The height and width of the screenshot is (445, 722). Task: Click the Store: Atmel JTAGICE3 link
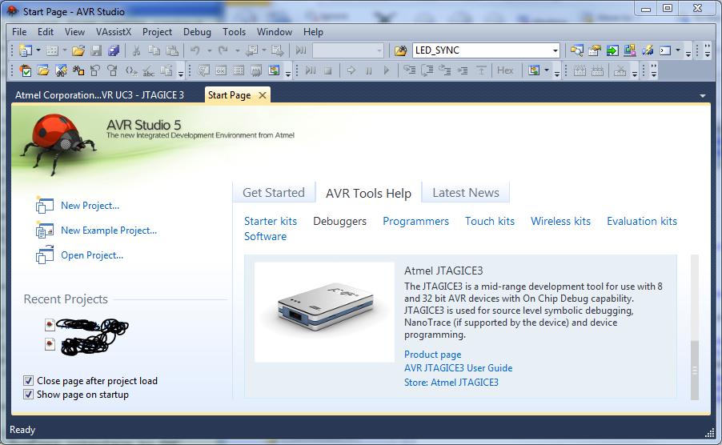tap(451, 383)
